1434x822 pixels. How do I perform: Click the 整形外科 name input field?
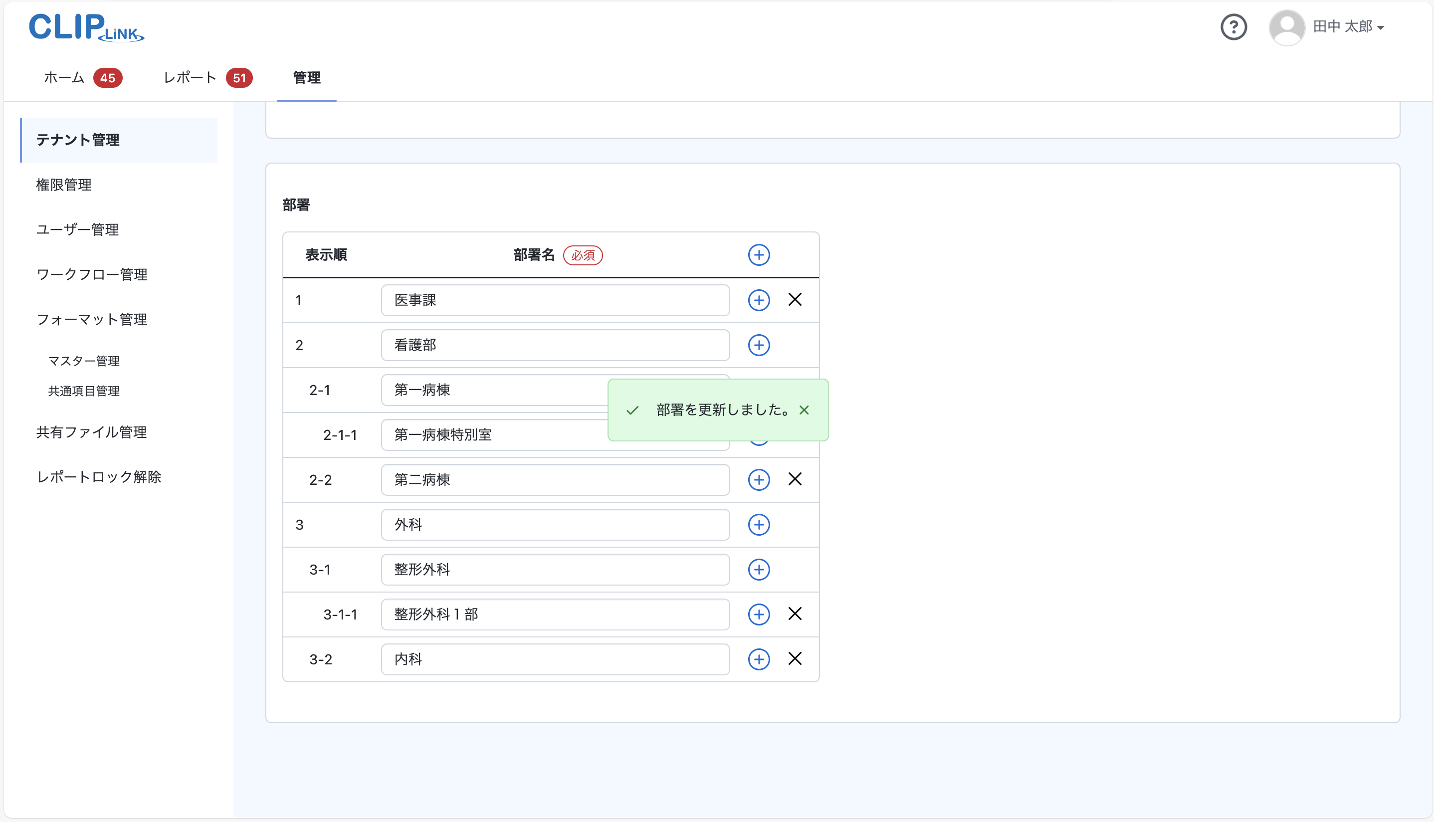[555, 570]
